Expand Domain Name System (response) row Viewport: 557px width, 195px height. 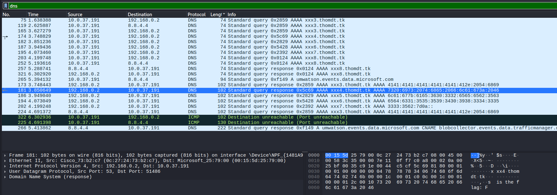[x=5, y=177]
